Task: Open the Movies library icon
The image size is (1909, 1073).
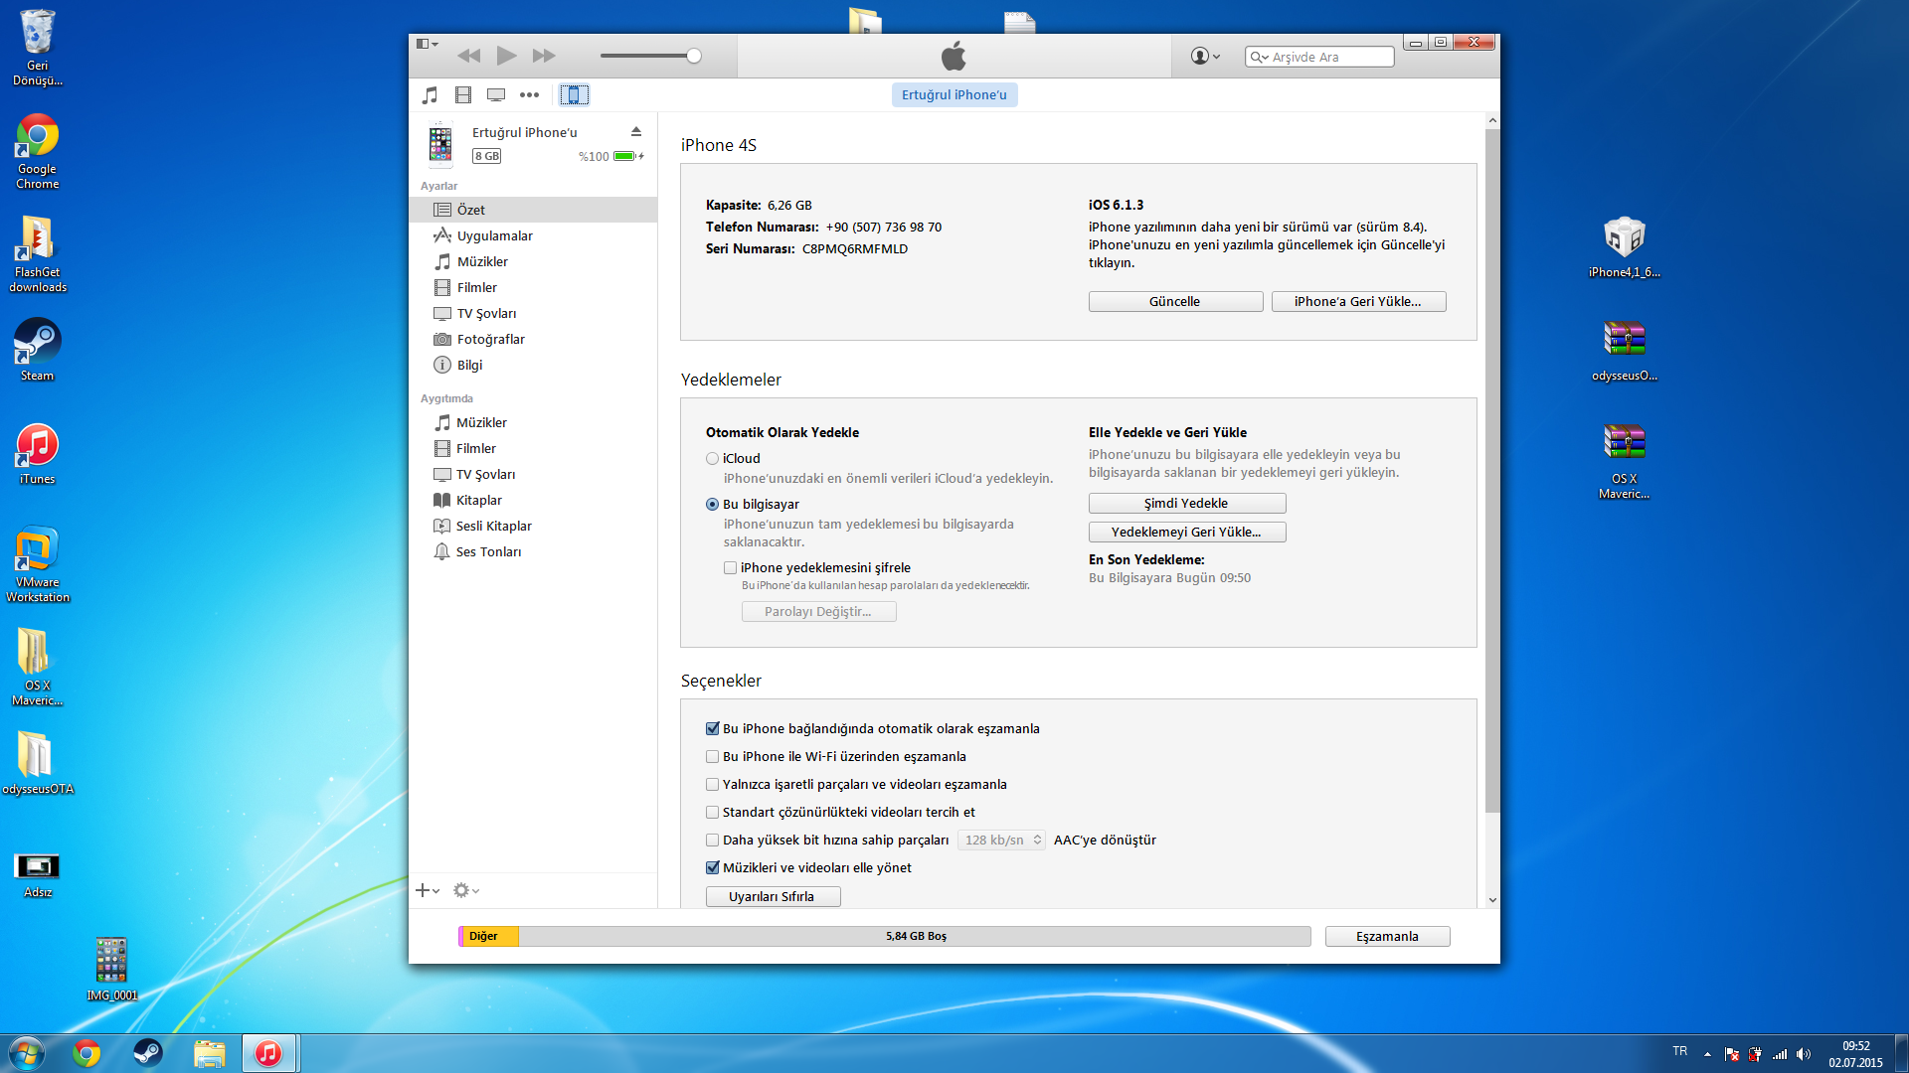Action: pos(463,95)
